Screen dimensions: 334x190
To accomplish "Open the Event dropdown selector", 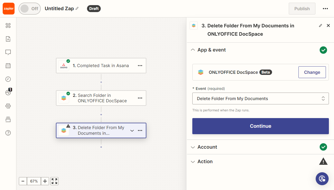I will tap(260, 98).
